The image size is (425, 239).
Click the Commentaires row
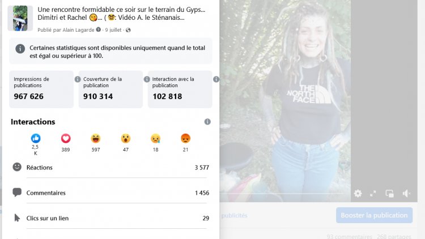pos(111,193)
